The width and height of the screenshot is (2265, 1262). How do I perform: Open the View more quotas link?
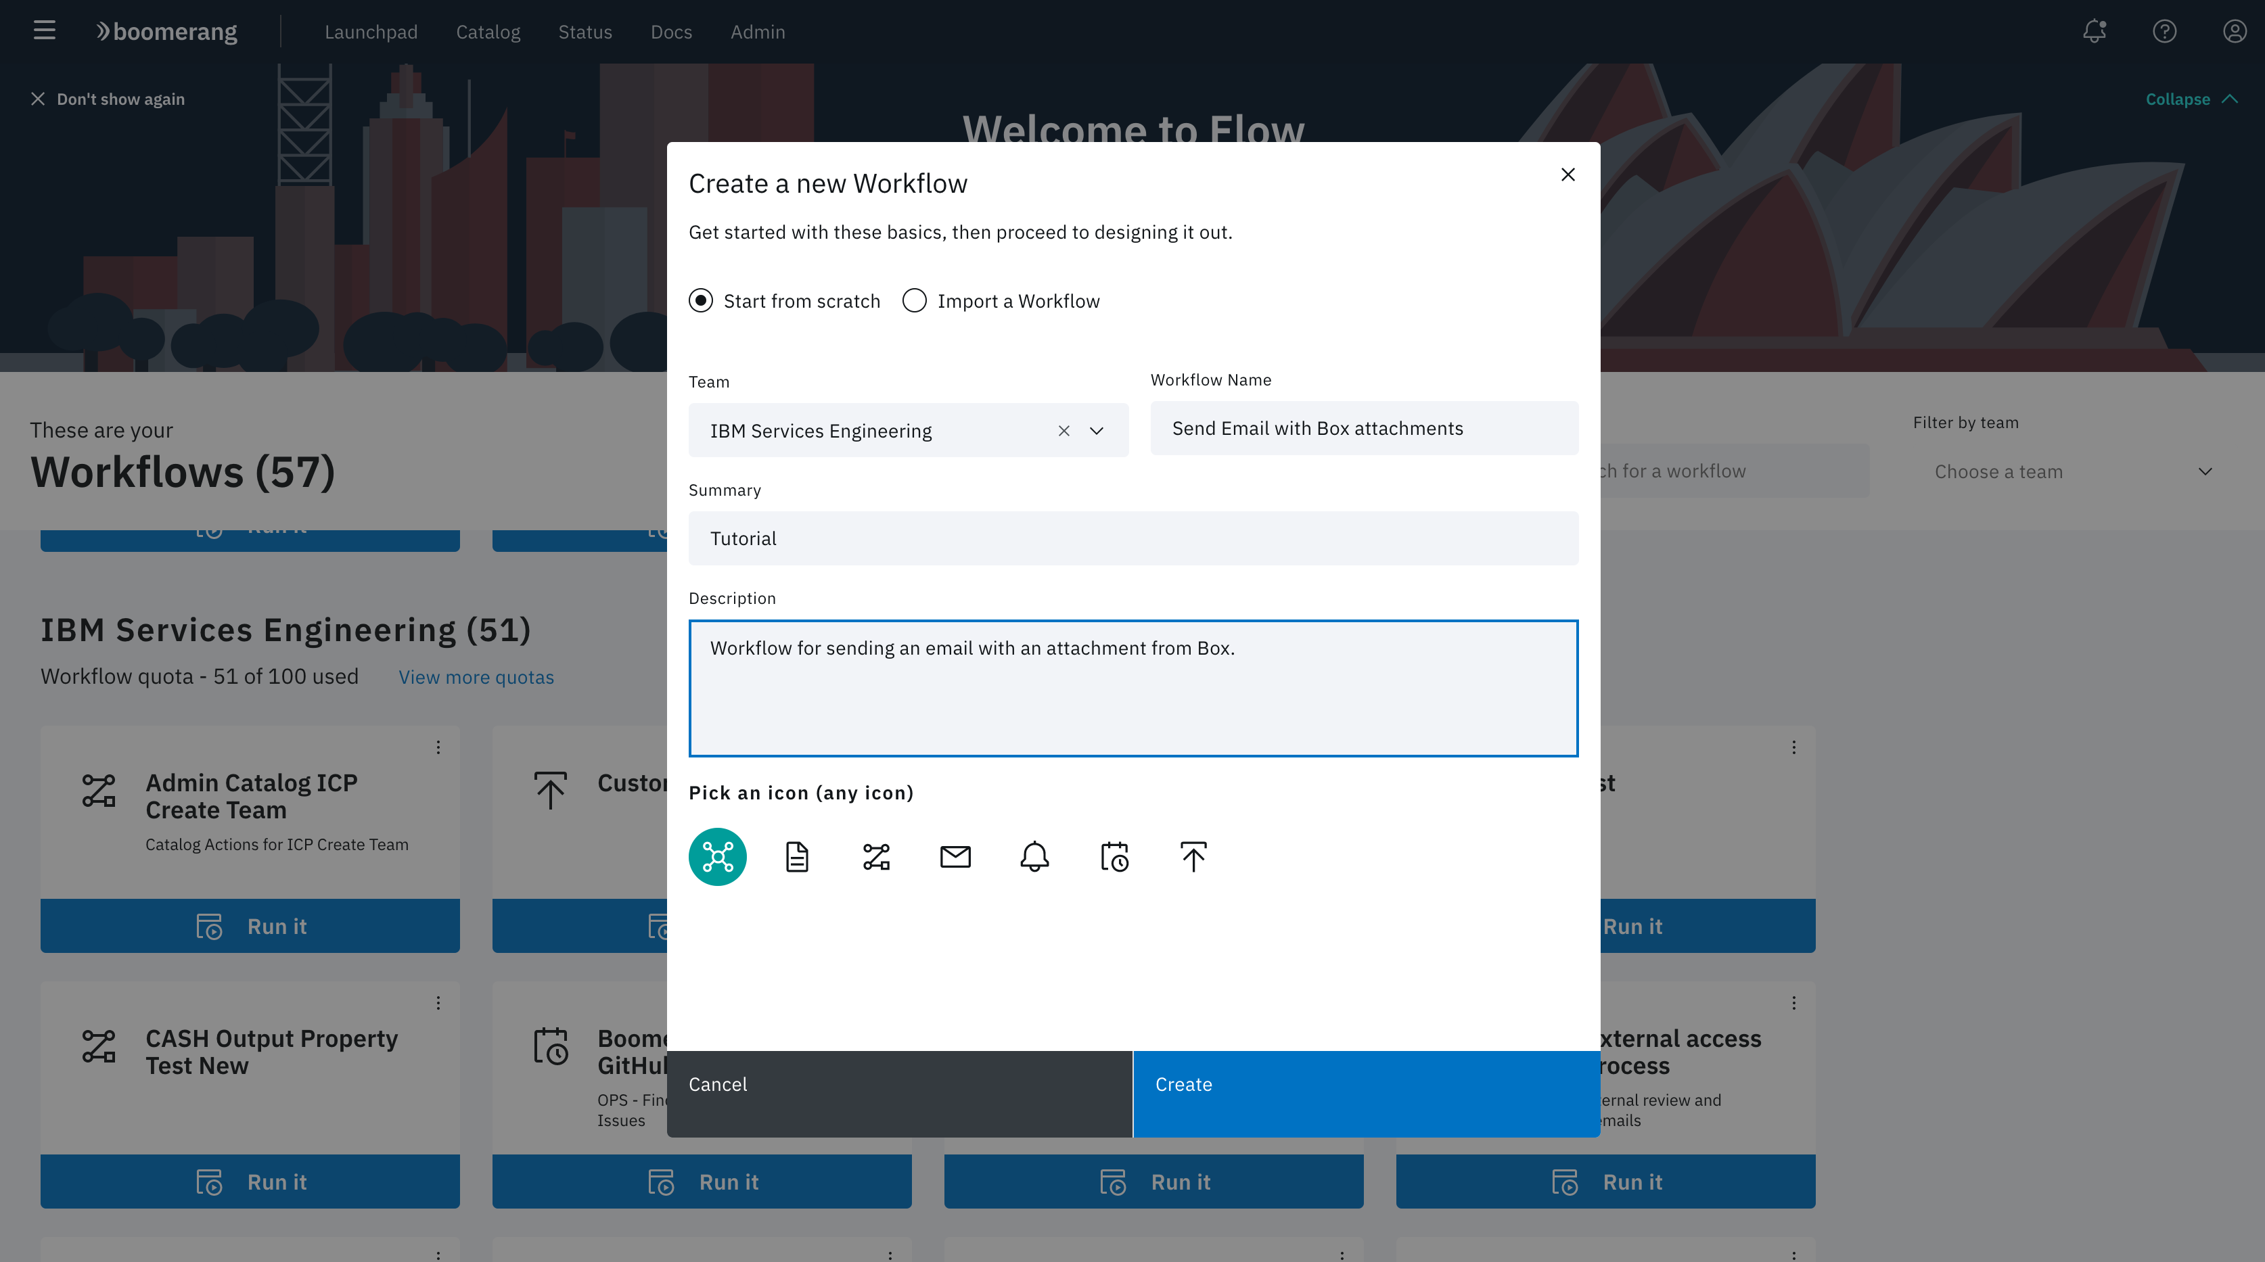476,677
